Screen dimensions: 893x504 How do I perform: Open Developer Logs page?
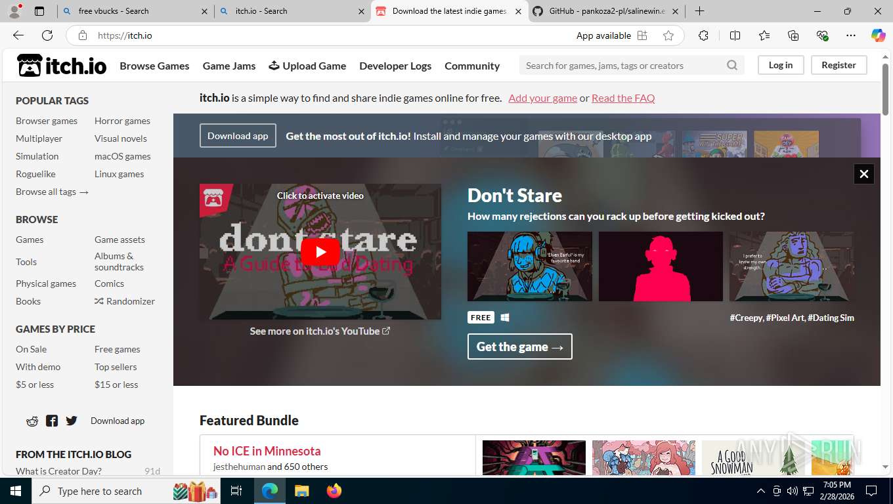coord(395,66)
